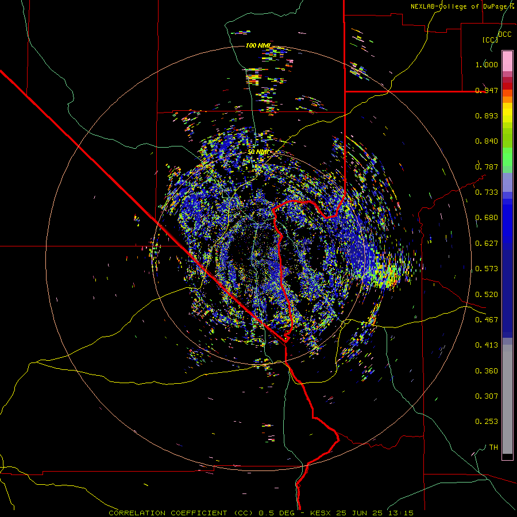
Task: Click the [CC] legend heading
Action: (490, 40)
